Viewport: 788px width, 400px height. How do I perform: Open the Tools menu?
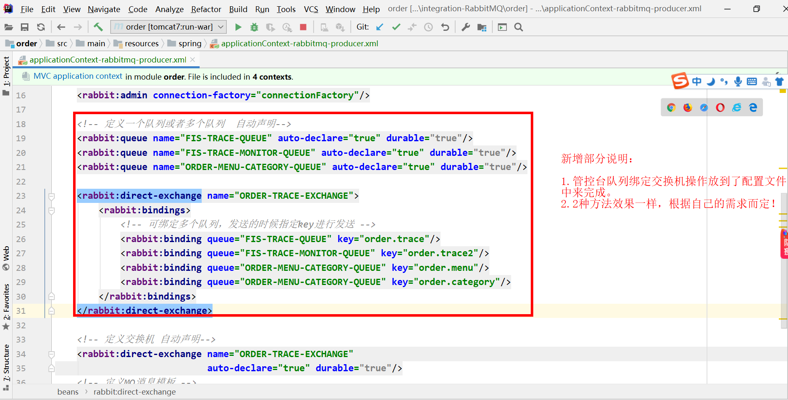pyautogui.click(x=286, y=9)
